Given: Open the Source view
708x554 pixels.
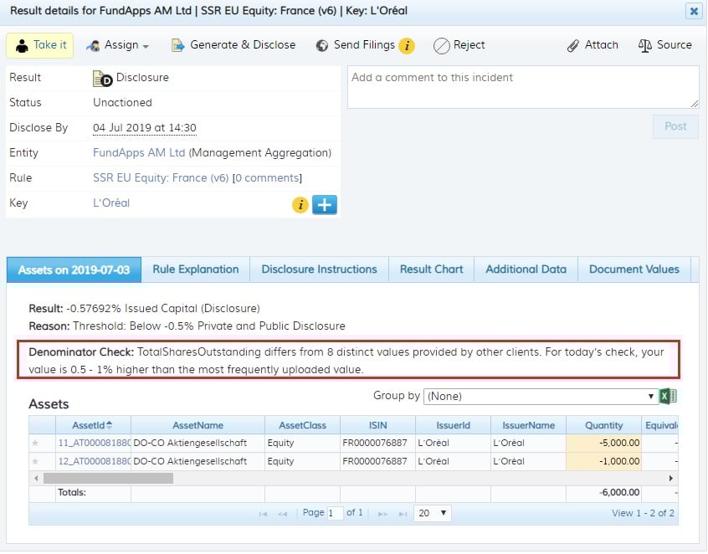Looking at the screenshot, I should 665,45.
